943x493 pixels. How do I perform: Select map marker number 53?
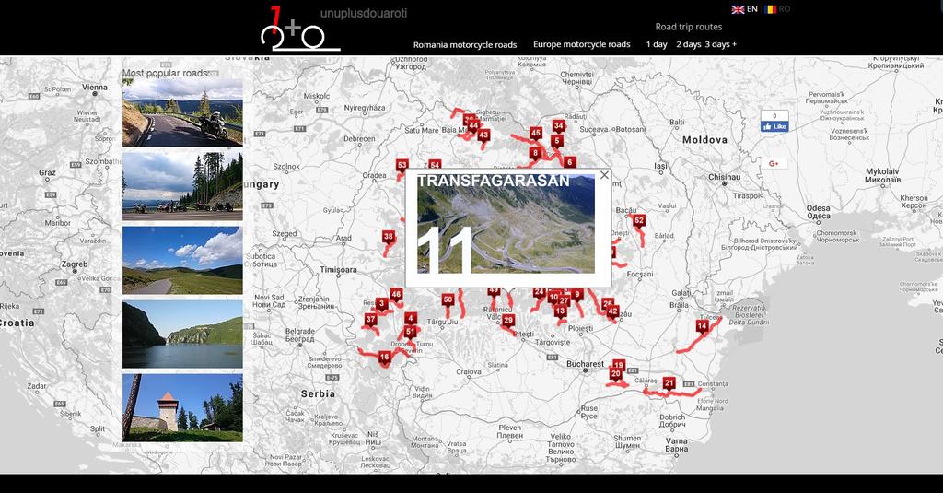pyautogui.click(x=402, y=166)
